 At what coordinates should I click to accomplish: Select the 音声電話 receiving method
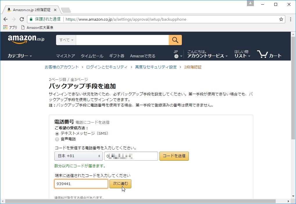click(x=57, y=139)
